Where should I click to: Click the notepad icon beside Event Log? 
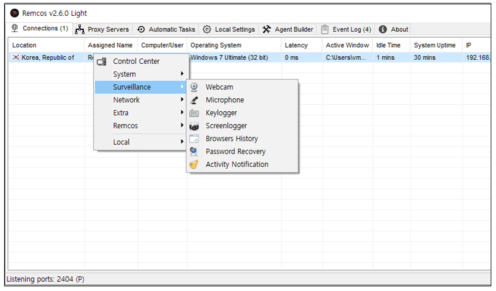(324, 29)
